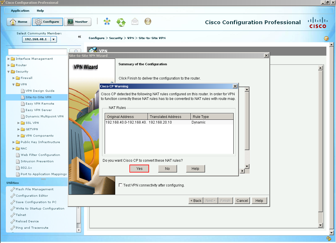Click the Web Filter Configuration page icon

pos(18,155)
